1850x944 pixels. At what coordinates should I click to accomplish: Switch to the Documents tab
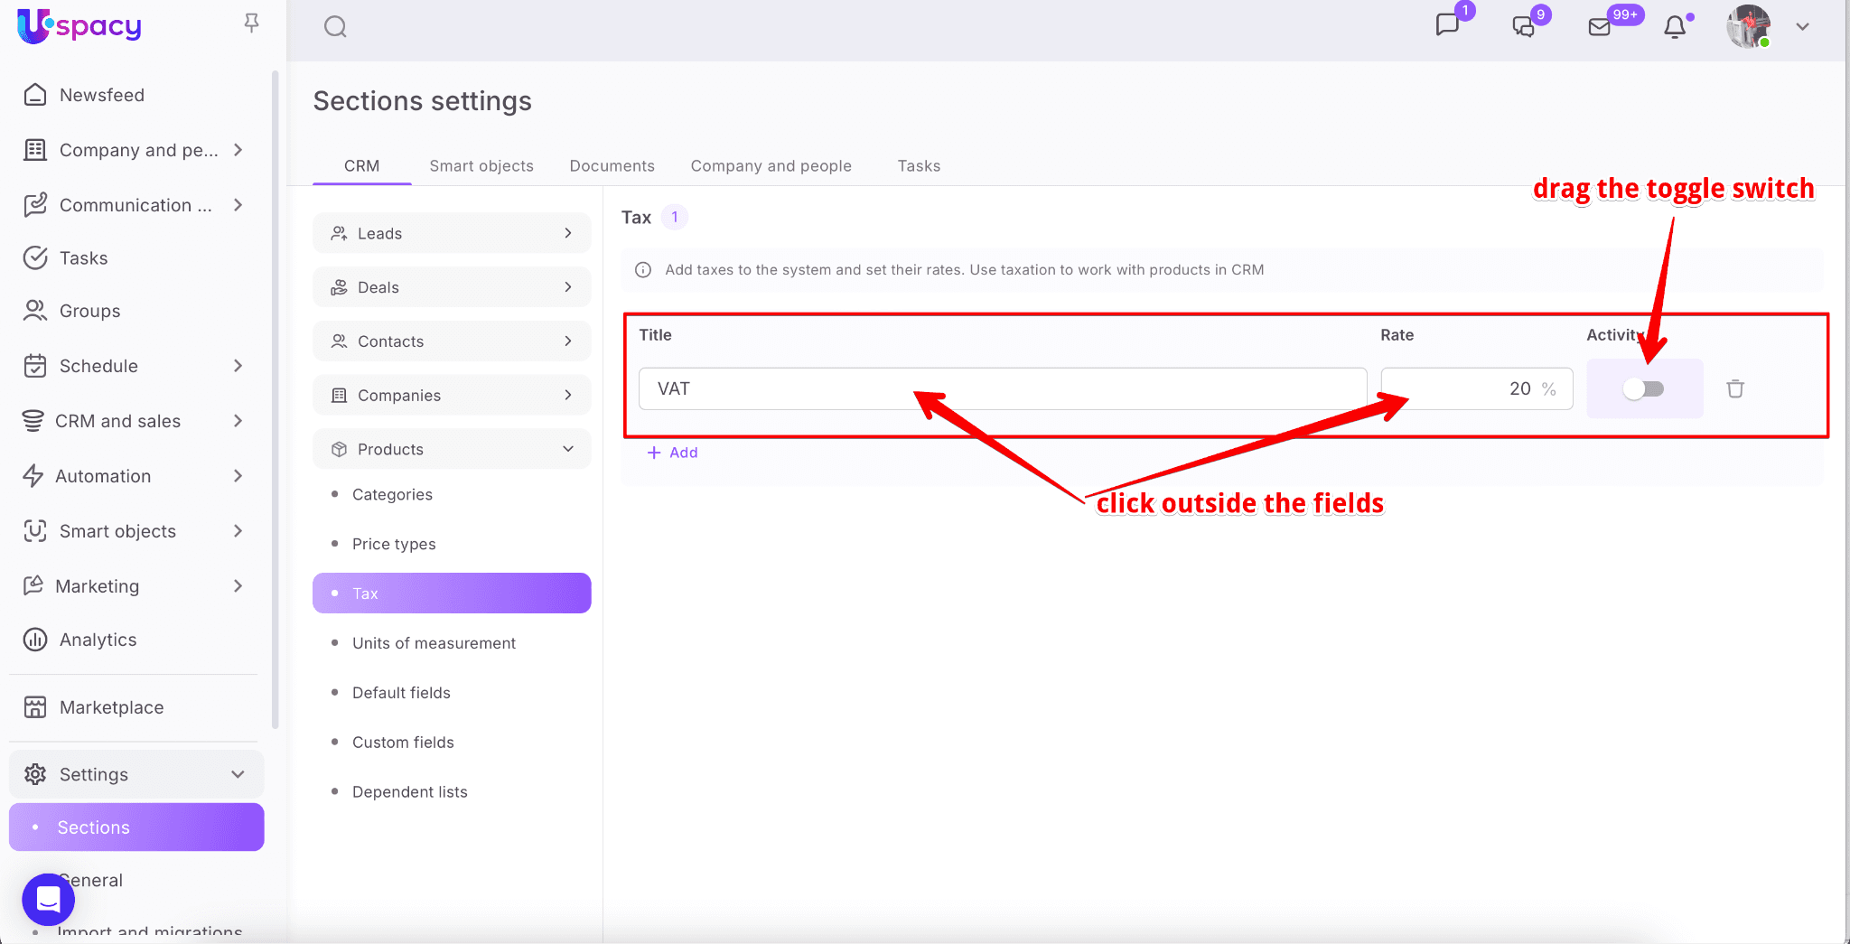pos(612,166)
